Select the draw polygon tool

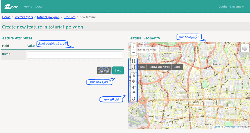tap(134, 67)
